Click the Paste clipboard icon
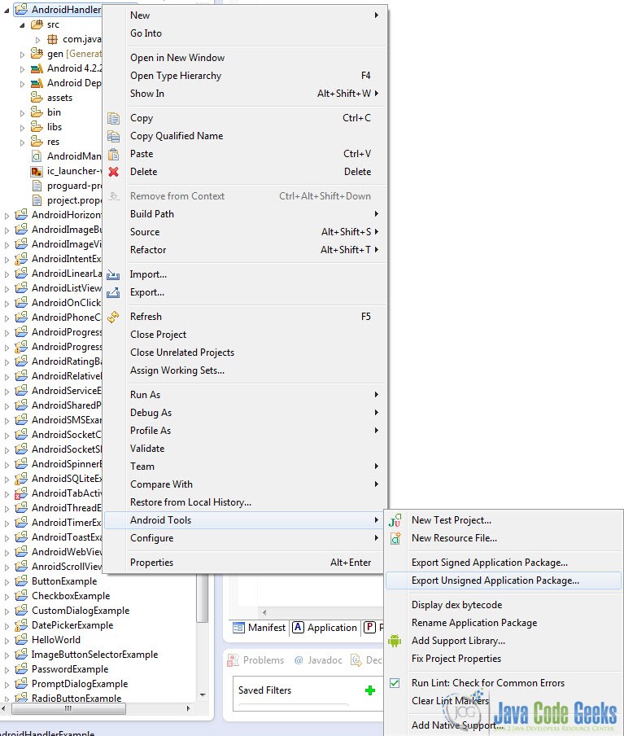 tap(113, 154)
